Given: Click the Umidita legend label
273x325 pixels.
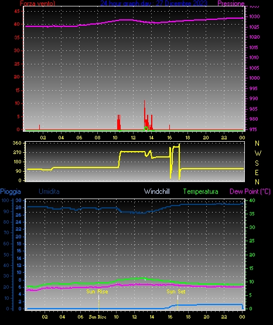Looking at the screenshot, I should click(49, 191).
